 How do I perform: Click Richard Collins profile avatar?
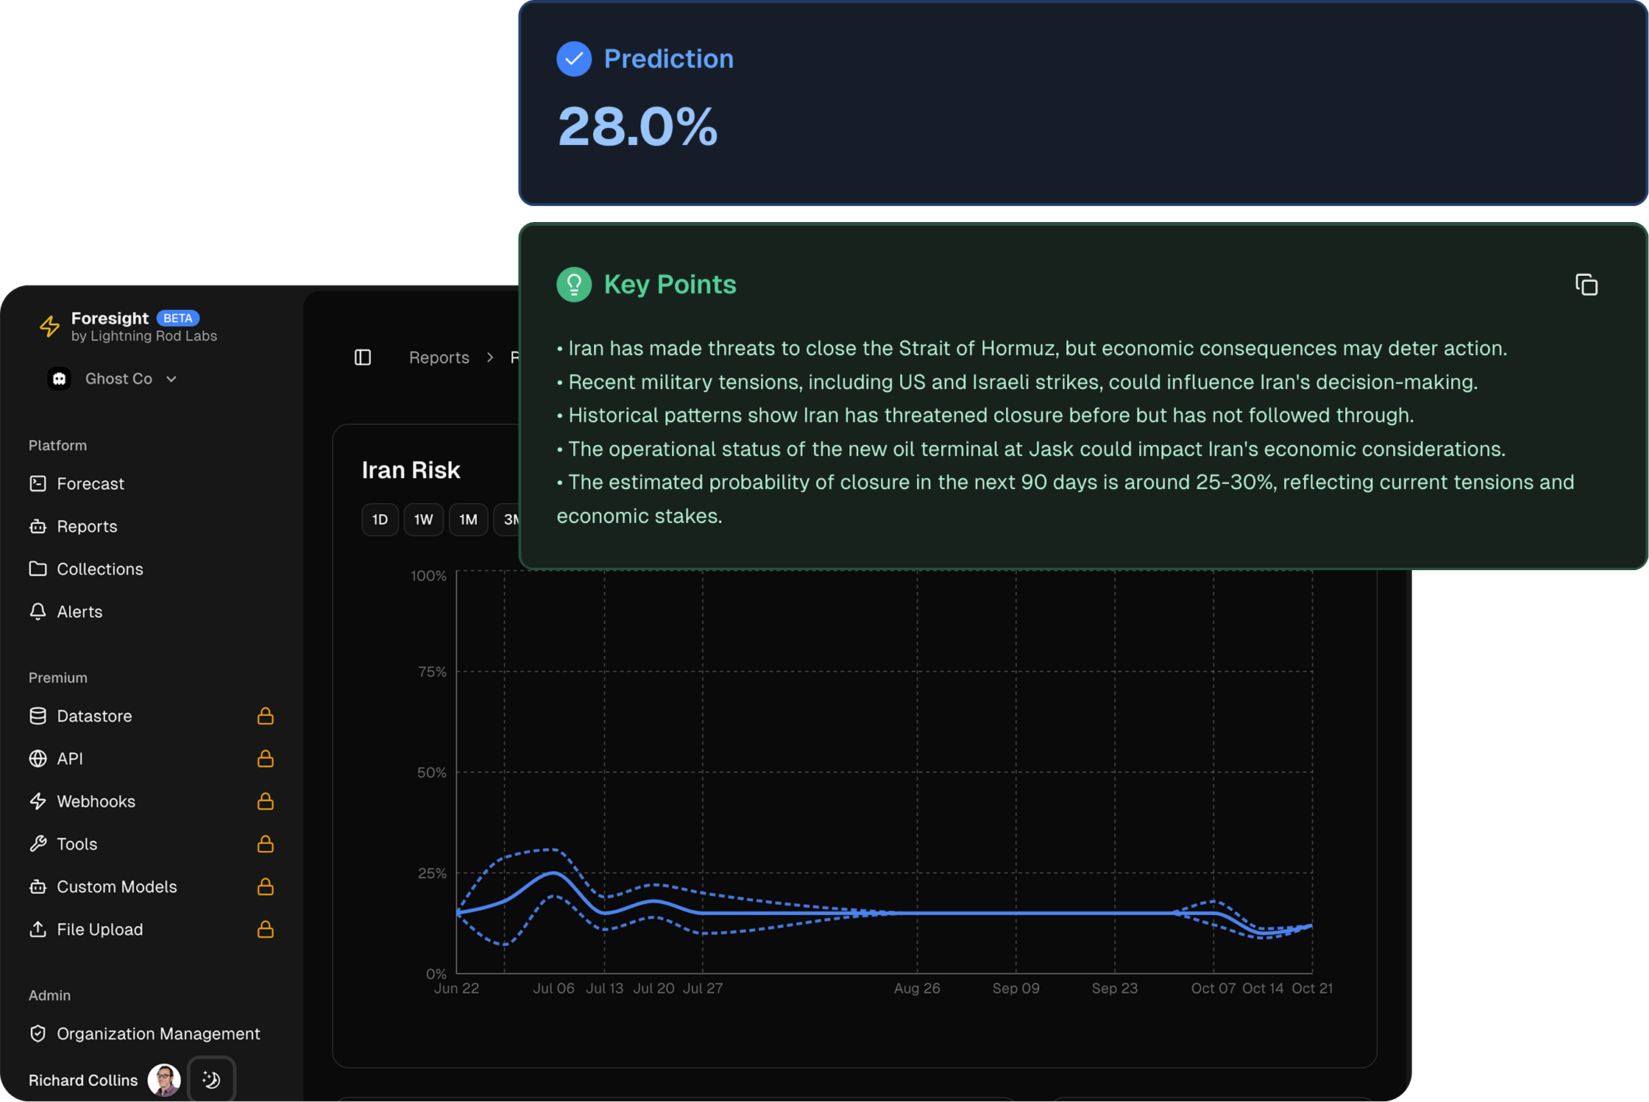click(x=163, y=1079)
